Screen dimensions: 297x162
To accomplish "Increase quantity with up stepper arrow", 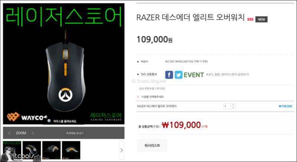I will coord(233,105).
